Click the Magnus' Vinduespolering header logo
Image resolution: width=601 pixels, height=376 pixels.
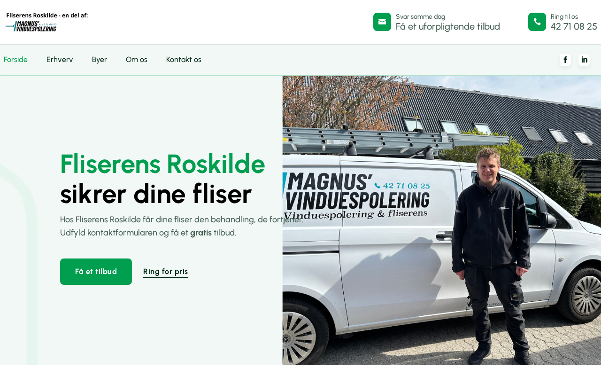(31, 26)
